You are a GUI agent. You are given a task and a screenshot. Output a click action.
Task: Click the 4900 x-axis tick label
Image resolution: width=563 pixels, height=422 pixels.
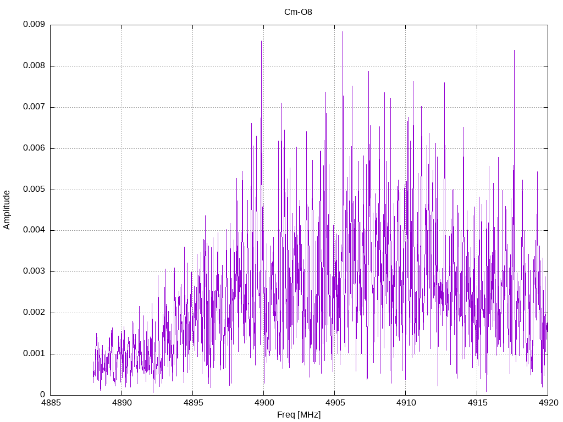click(264, 403)
